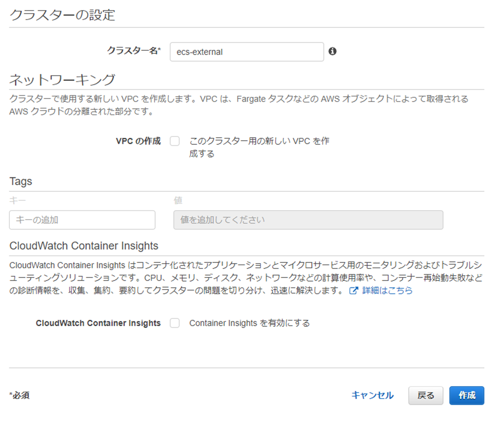Toggle the CloudWatch Container Insights checkbox
The image size is (500, 423).
(175, 323)
